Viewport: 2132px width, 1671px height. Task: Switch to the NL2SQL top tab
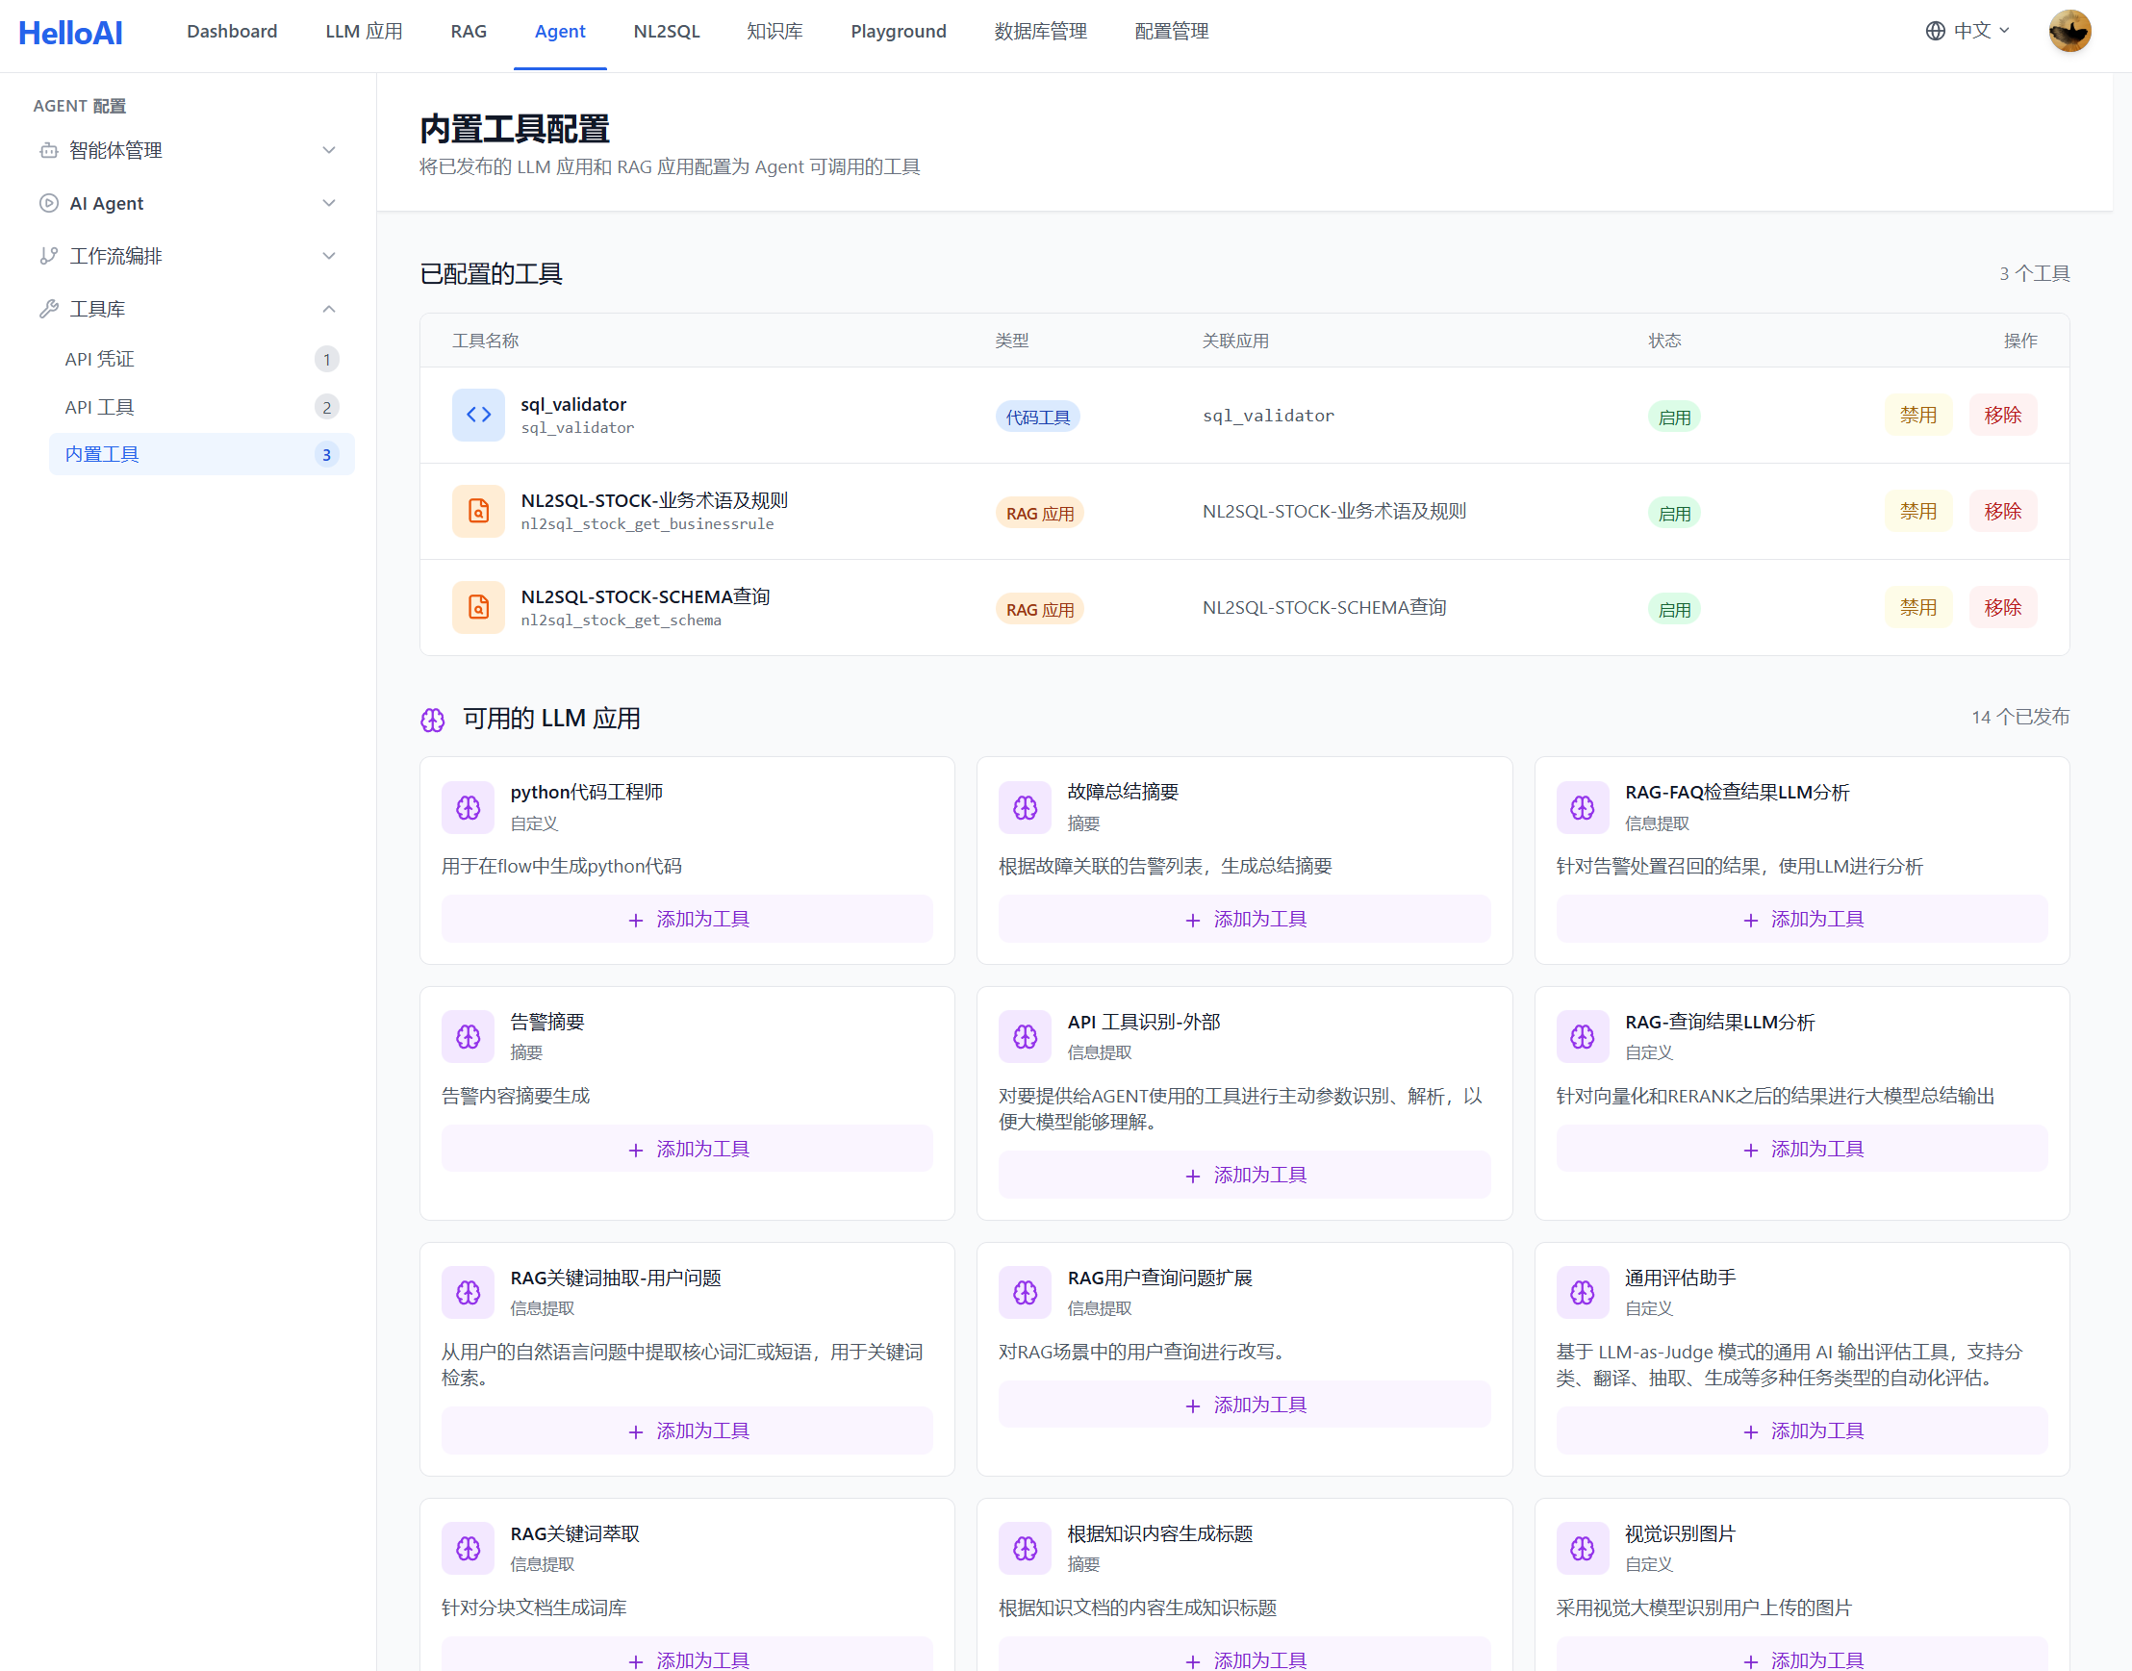click(666, 32)
